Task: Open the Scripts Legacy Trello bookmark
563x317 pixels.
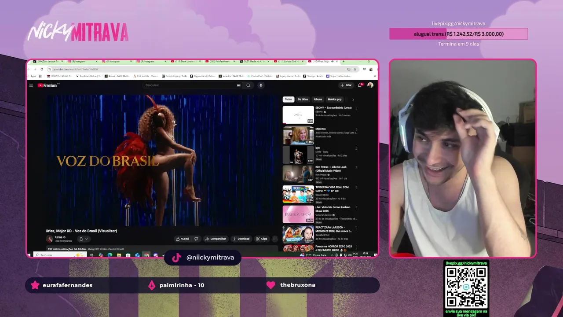Action: [x=174, y=76]
